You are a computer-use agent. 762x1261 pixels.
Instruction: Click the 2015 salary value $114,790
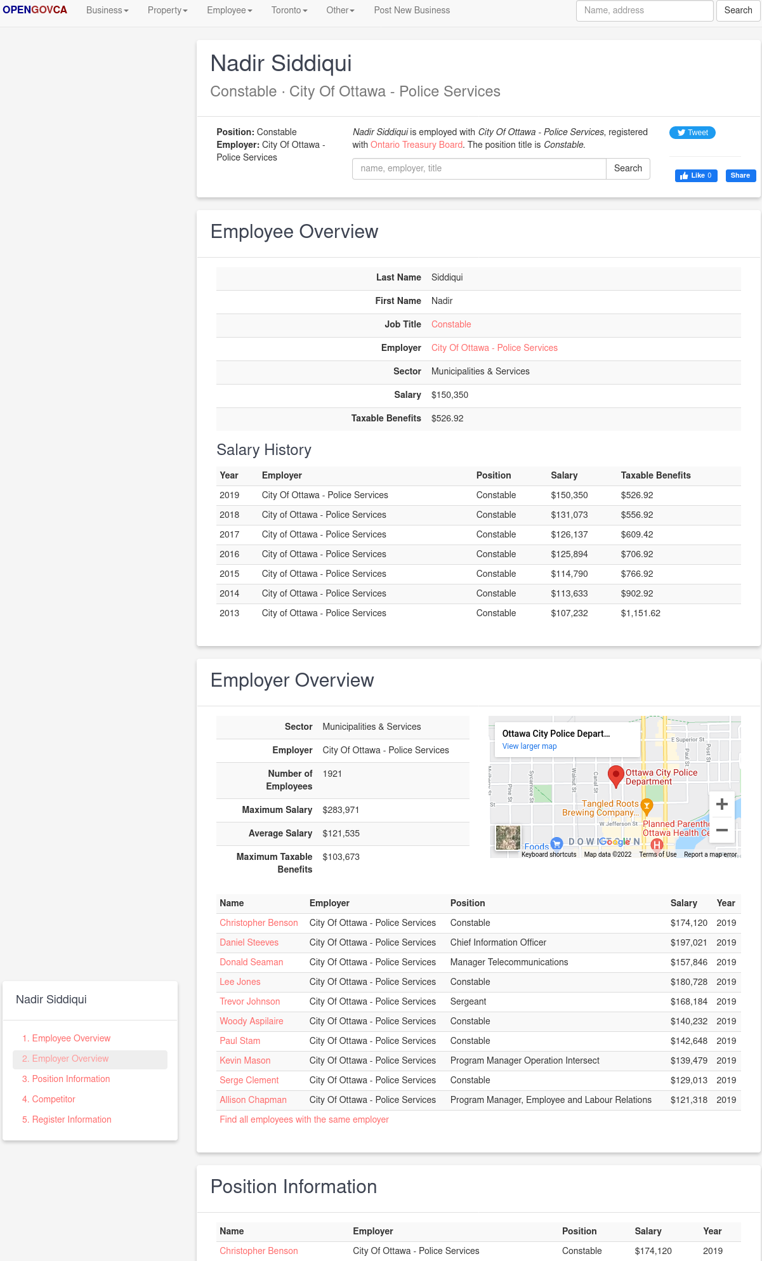(569, 574)
